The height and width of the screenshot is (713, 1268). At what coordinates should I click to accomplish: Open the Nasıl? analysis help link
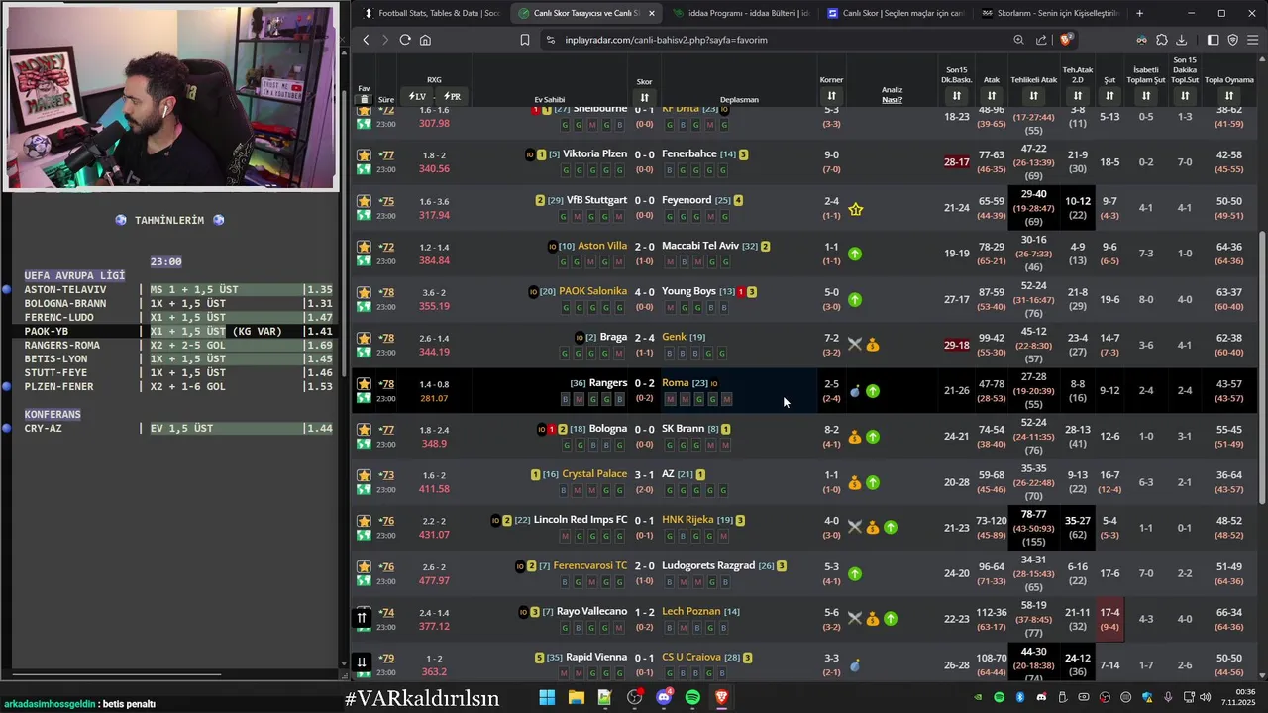pyautogui.click(x=892, y=99)
